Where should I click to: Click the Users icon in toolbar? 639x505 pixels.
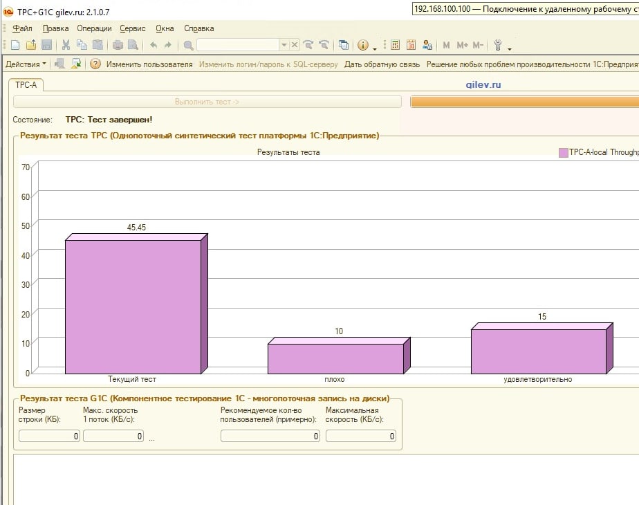427,45
